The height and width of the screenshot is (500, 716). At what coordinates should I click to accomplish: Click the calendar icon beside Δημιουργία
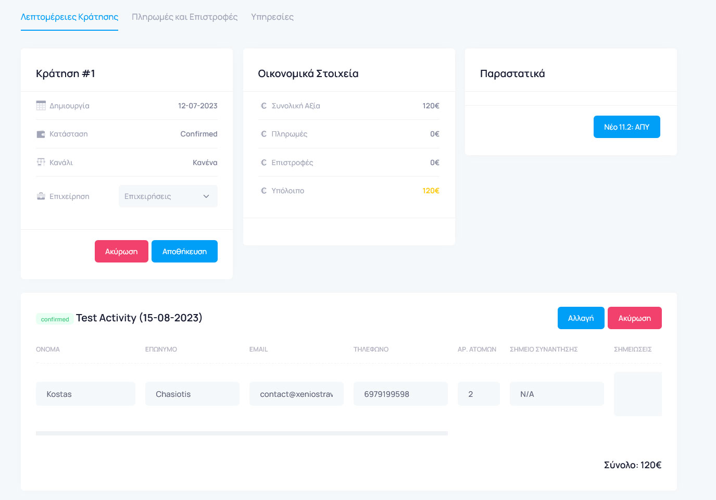pyautogui.click(x=41, y=106)
